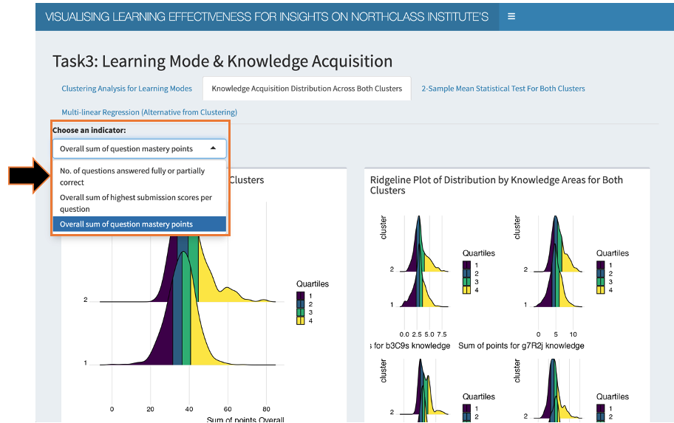Go to Multi-linear Regression alternative tab
Viewport: 674px width, 423px height.
pyautogui.click(x=149, y=112)
